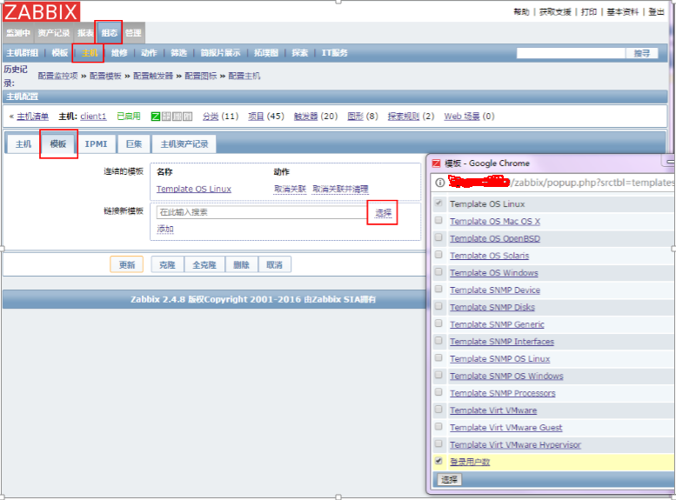This screenshot has width=676, height=500.
Task: Focus the 在此输入搜索 template field
Action: tap(262, 212)
